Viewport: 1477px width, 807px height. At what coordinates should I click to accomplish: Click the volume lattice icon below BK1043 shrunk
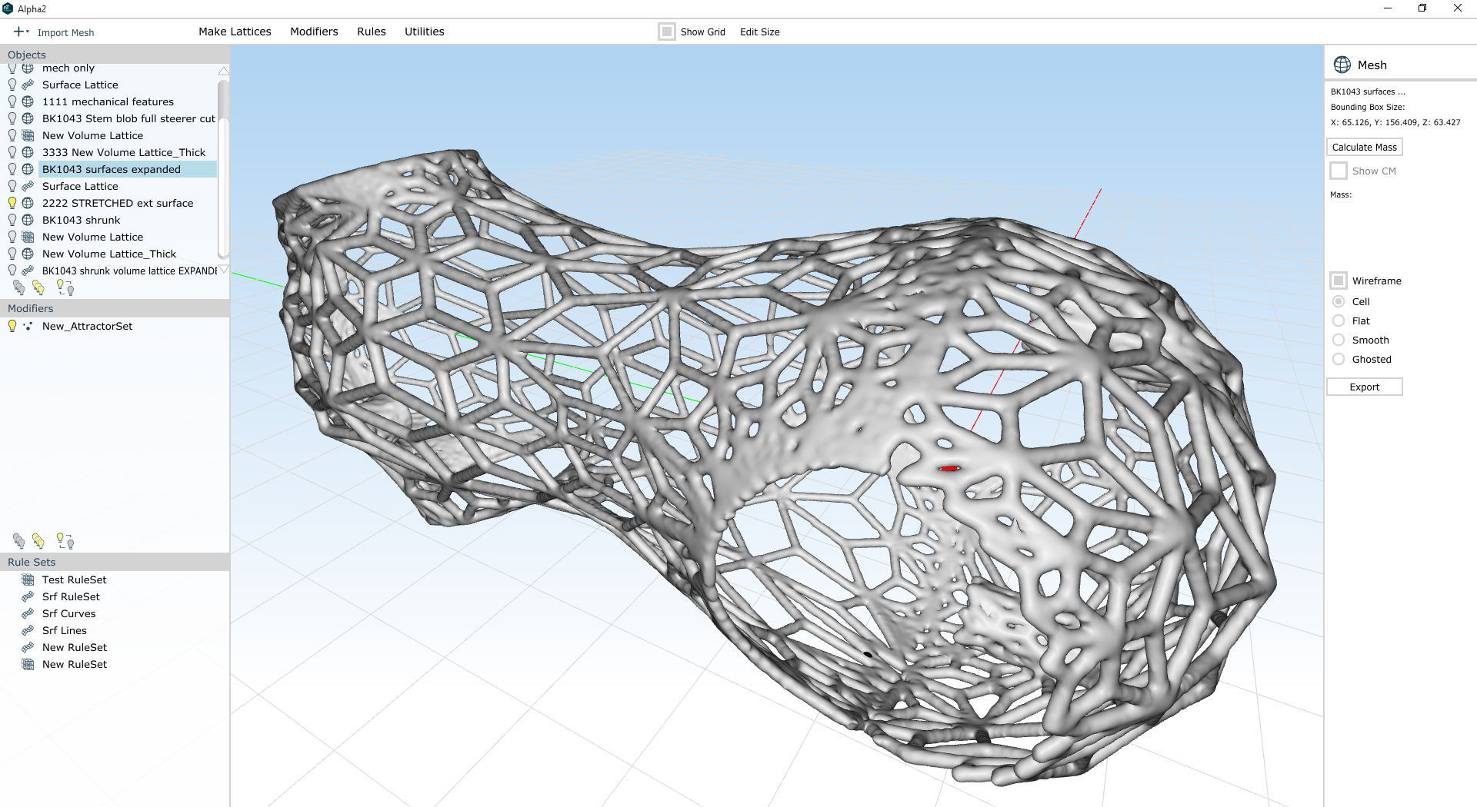pyautogui.click(x=28, y=237)
